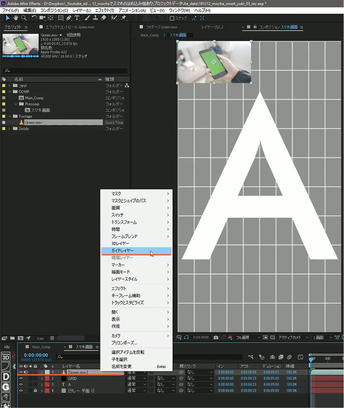Open the RGB channel display icon

pos(230,337)
